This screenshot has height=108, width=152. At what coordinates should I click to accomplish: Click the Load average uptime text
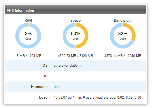(97, 98)
